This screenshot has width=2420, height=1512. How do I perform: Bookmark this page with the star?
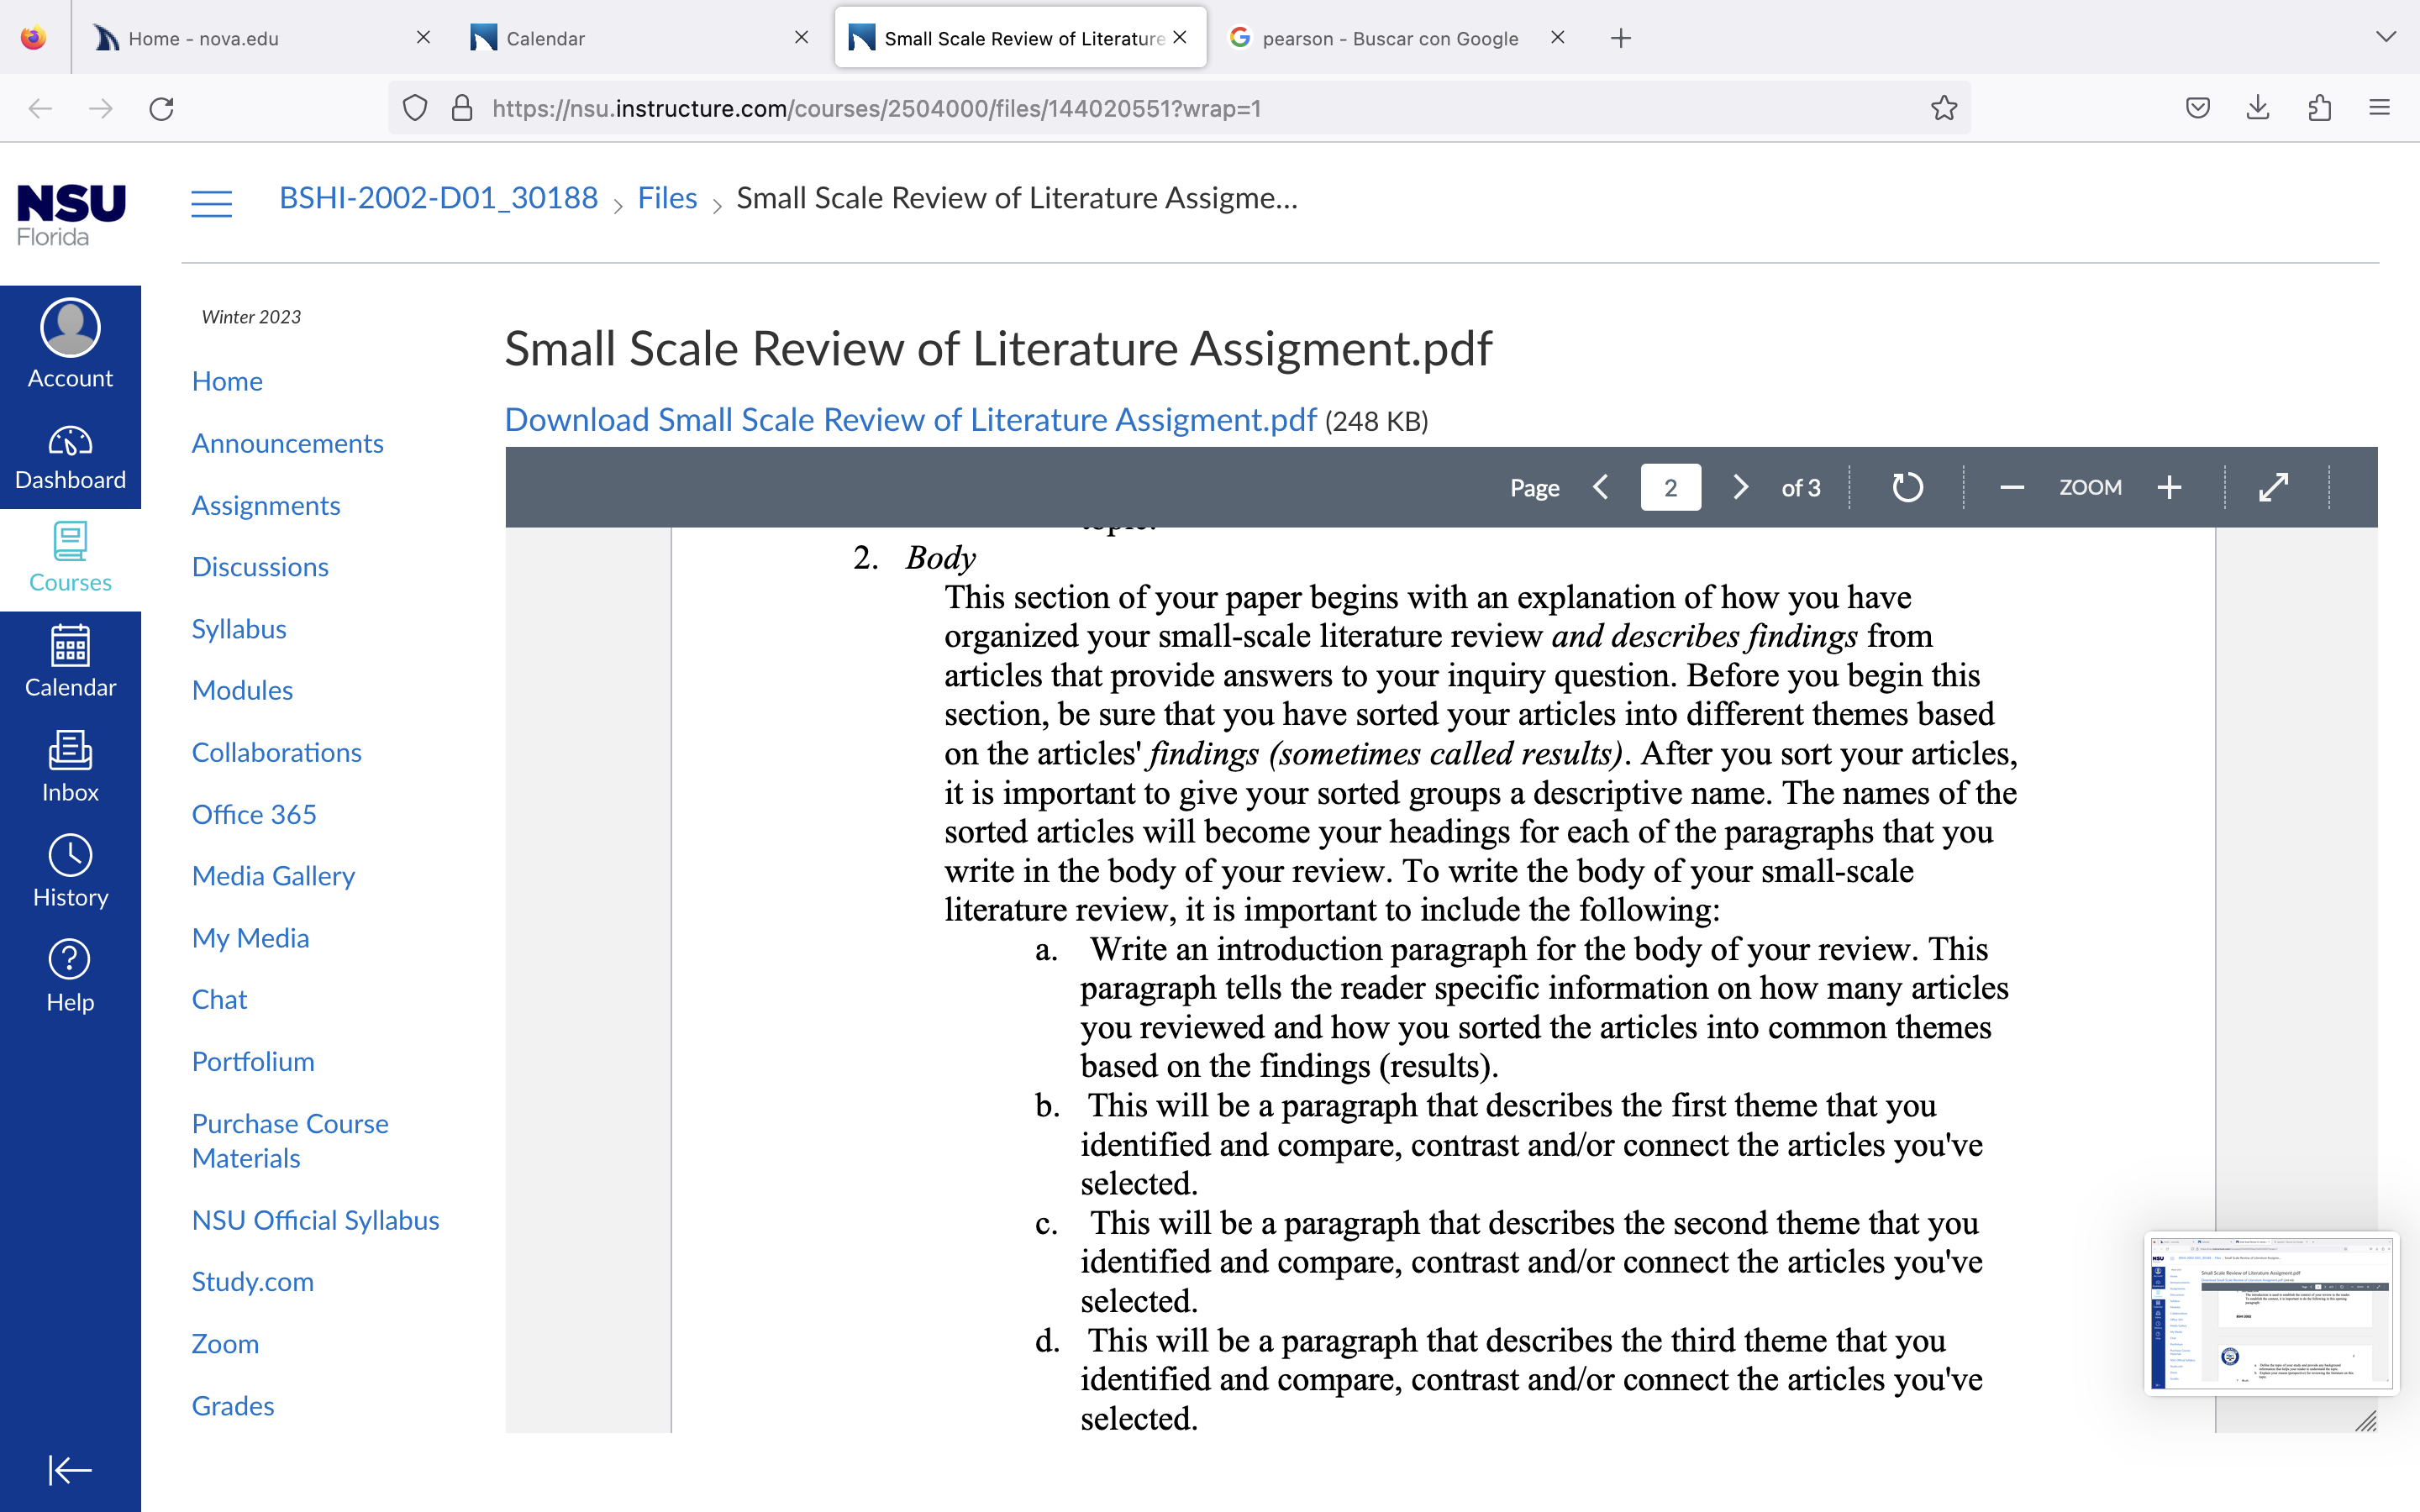[x=1943, y=108]
